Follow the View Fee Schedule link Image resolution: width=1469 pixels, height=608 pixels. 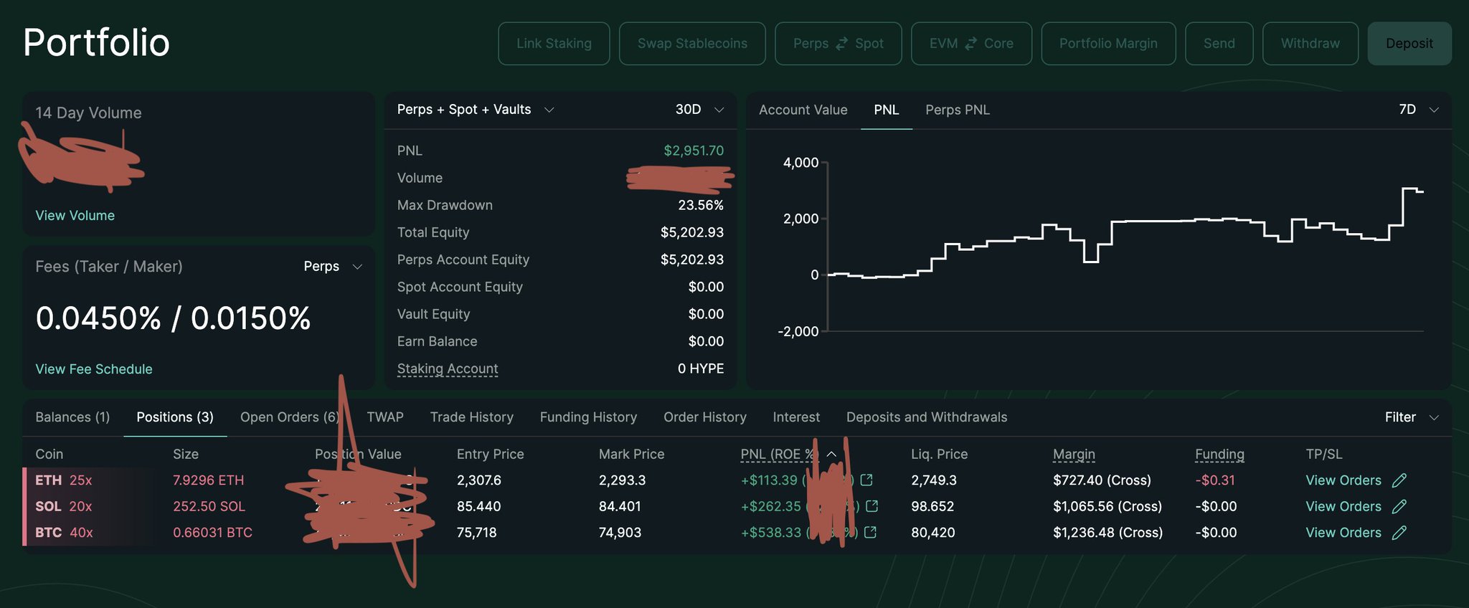tap(94, 369)
